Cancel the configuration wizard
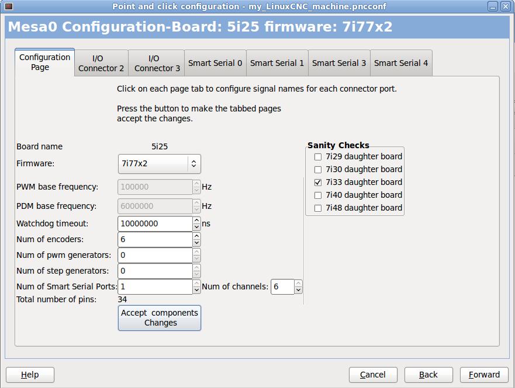Screen dimensions: 515x388 point(373,375)
